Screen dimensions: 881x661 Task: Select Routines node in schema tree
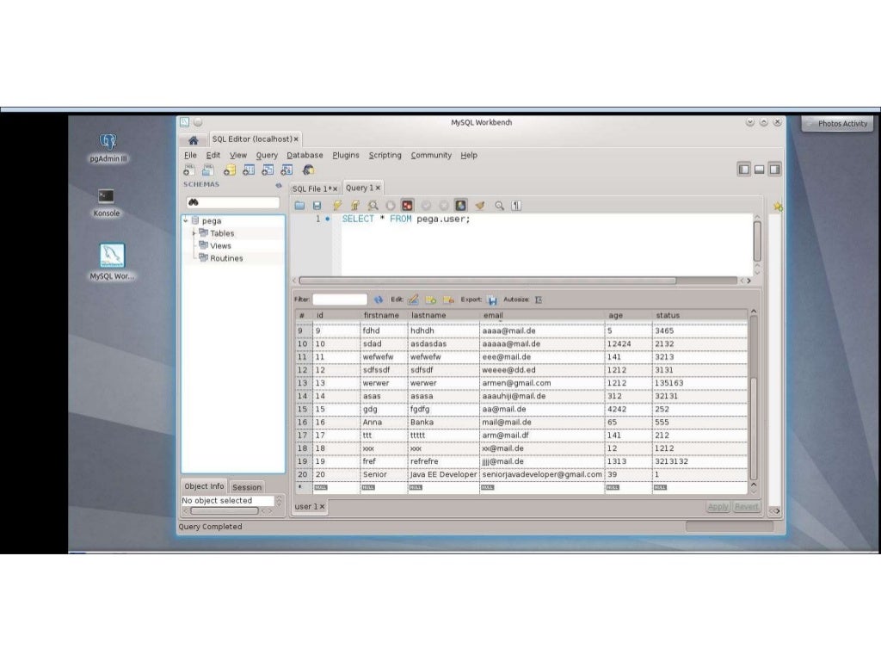[226, 258]
